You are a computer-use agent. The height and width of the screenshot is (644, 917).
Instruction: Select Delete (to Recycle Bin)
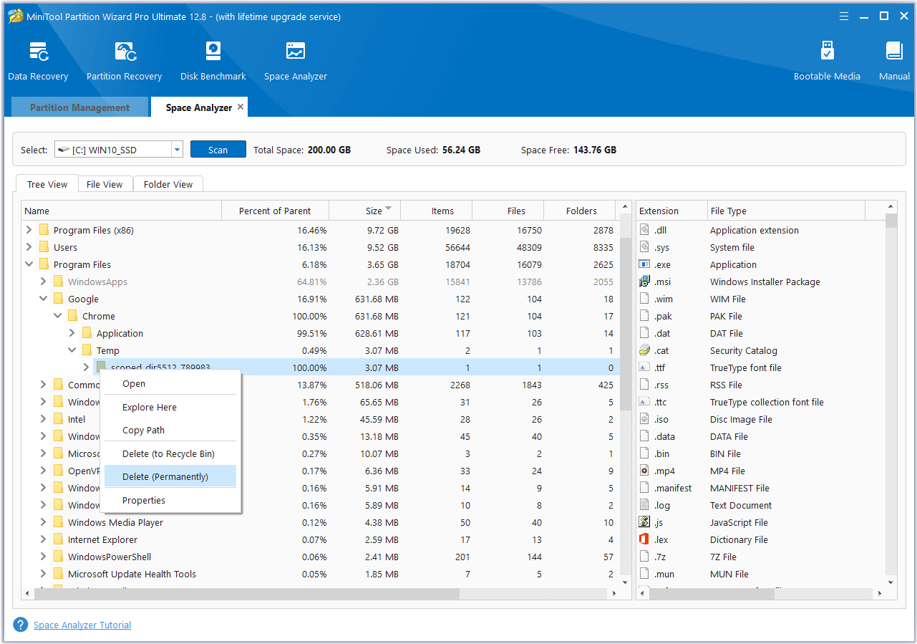pos(170,453)
